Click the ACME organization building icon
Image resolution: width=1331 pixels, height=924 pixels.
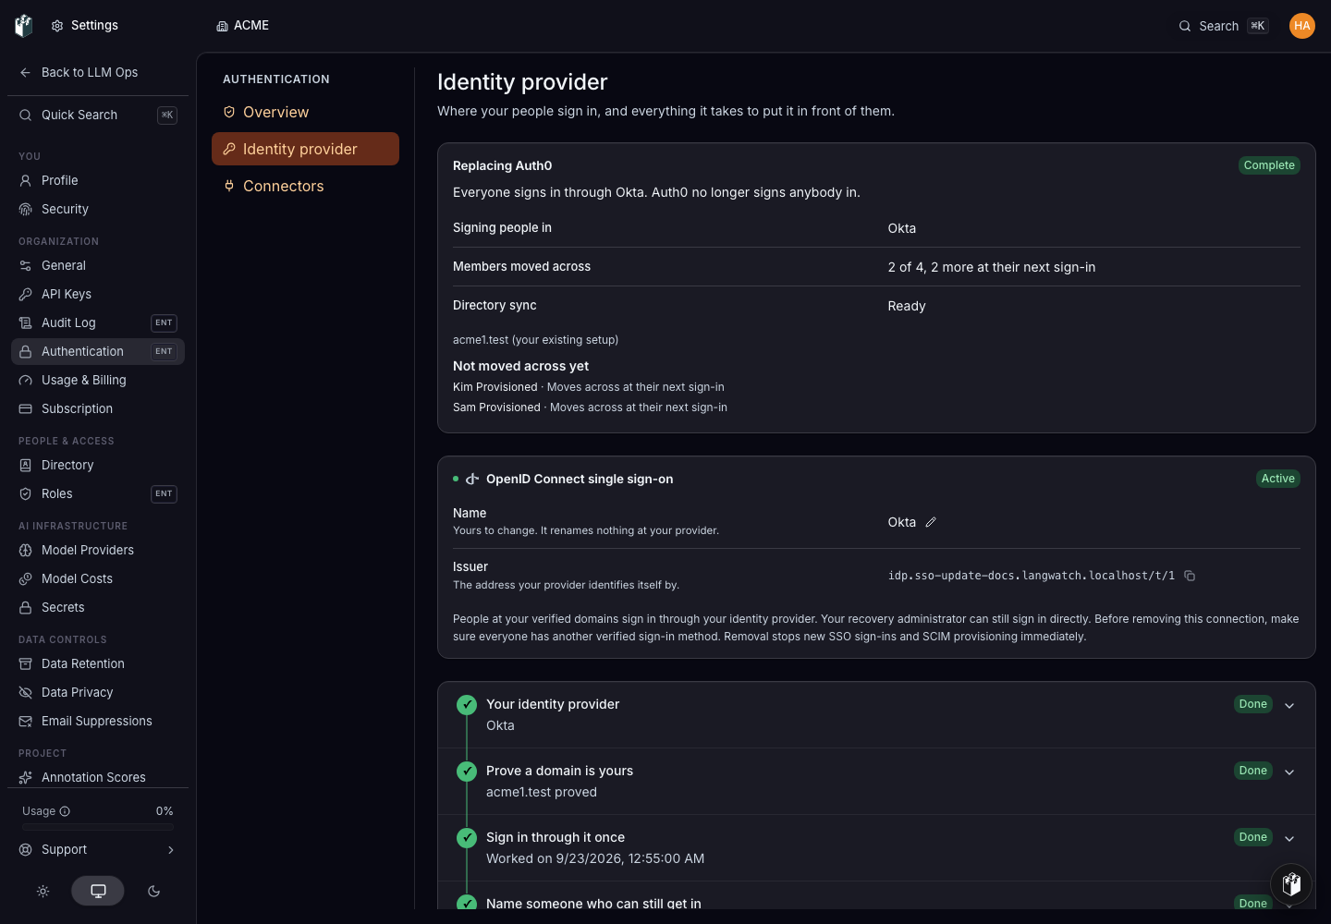[222, 26]
